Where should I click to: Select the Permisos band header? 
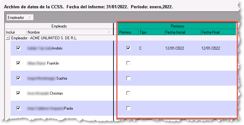pyautogui.click(x=177, y=26)
